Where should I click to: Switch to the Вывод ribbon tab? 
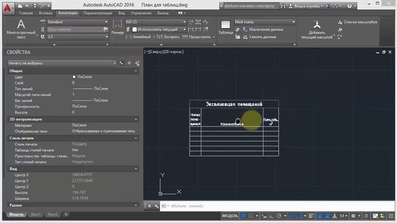(163, 13)
